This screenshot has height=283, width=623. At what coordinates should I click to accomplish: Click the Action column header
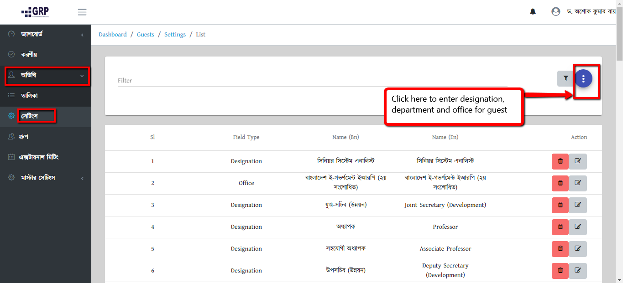579,137
